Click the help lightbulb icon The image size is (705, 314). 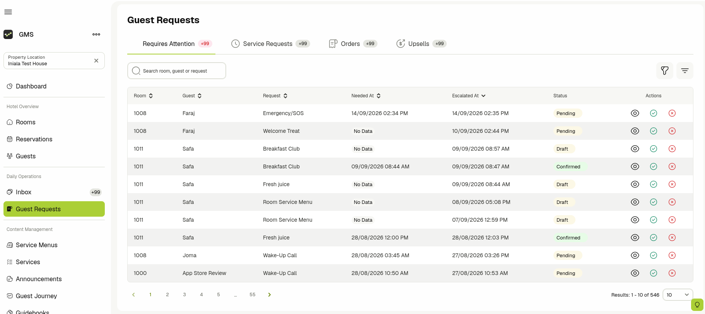[x=697, y=305]
